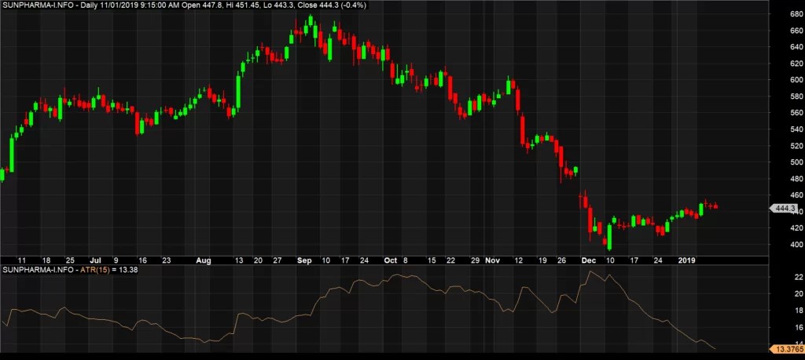The image size is (805, 360).
Task: Click the 500 price axis label
Action: pyautogui.click(x=796, y=162)
